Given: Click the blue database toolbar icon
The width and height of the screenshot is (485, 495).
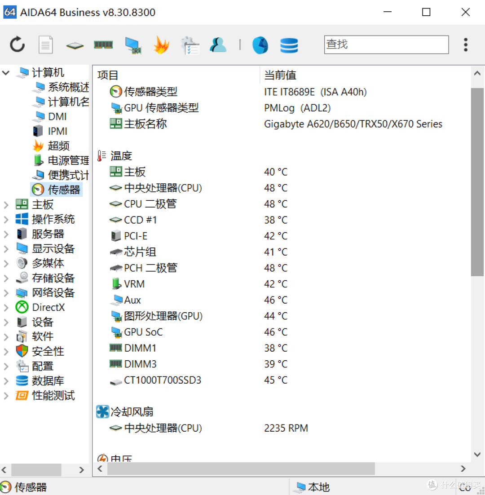Looking at the screenshot, I should [289, 45].
